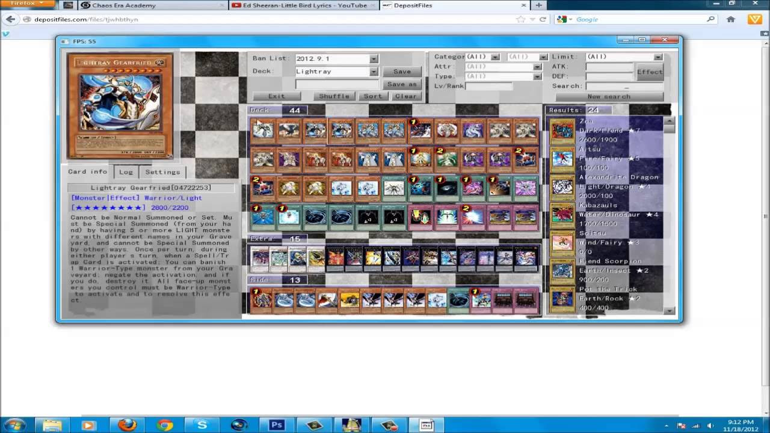
Task: Open the Google search engine selector
Action: tap(564, 19)
